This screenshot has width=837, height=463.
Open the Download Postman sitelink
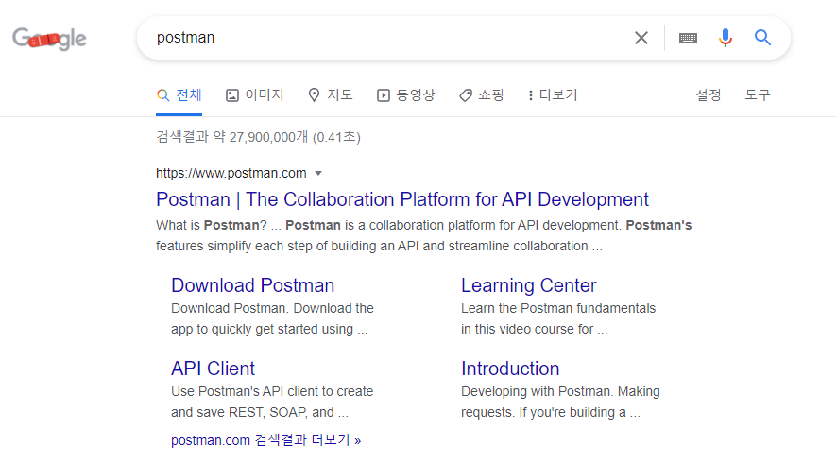pos(253,285)
